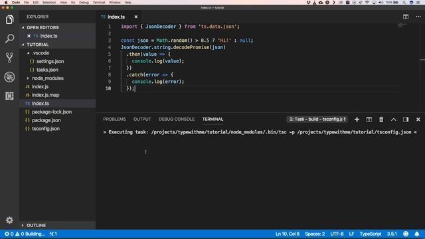Change indentation via Spaces: 2
Image resolution: width=425 pixels, height=239 pixels.
pos(315,234)
